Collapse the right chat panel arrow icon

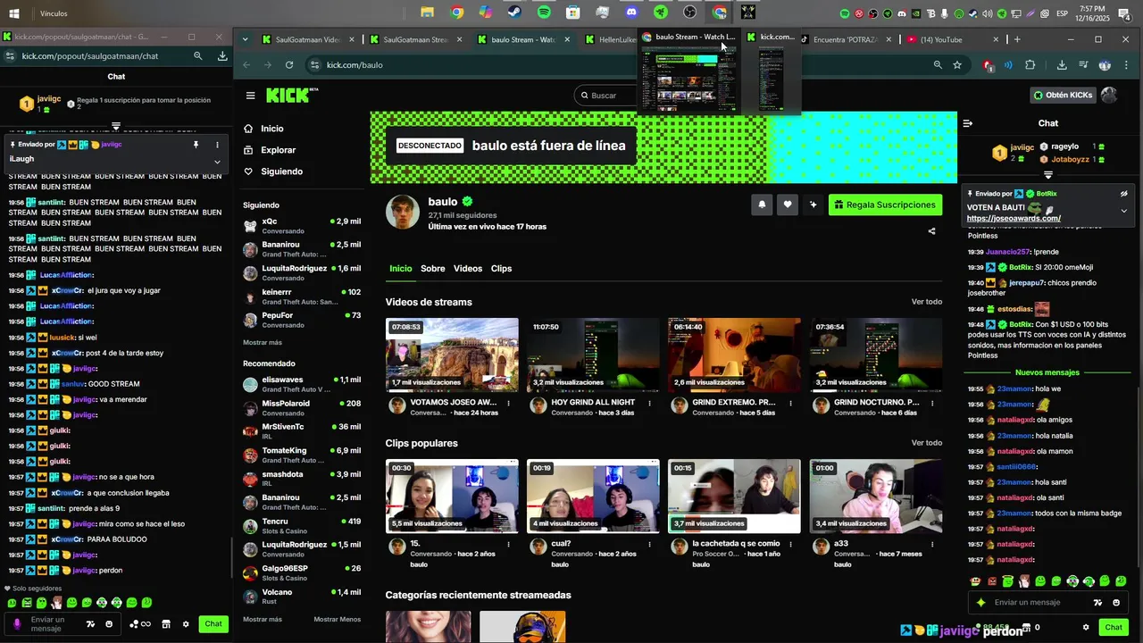[x=967, y=123]
